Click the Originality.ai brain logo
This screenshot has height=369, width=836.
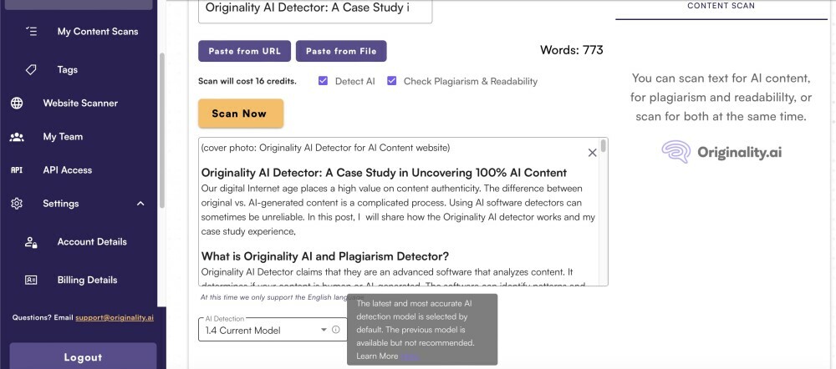click(676, 152)
